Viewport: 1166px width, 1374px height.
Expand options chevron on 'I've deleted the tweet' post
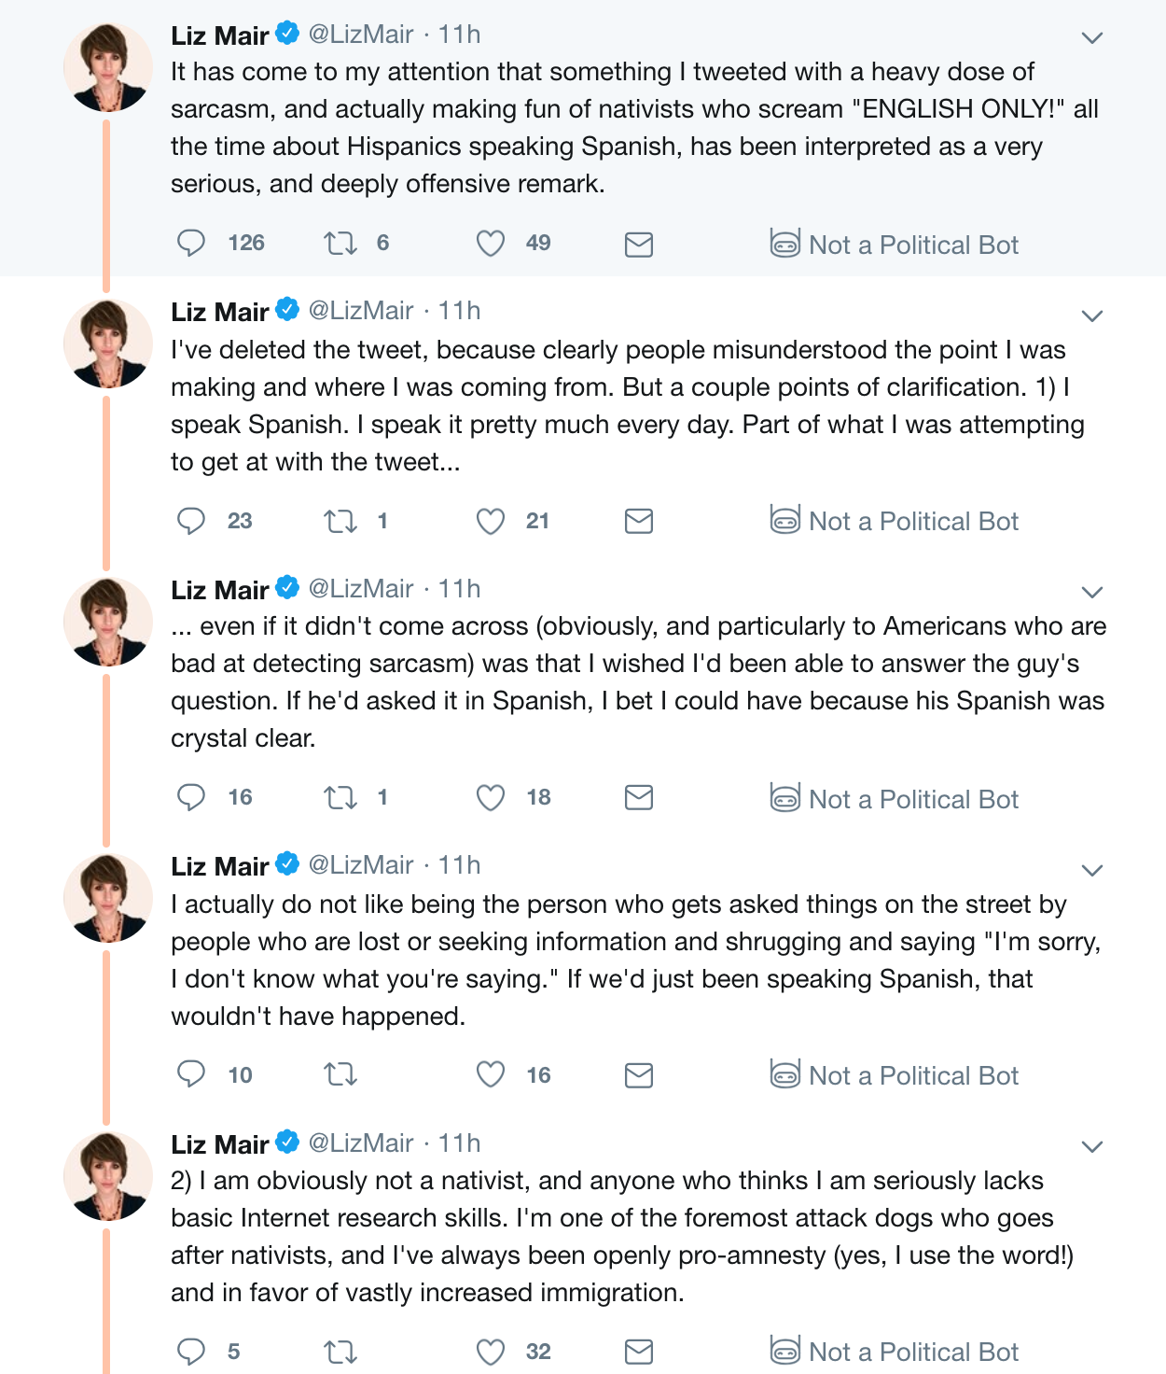pyautogui.click(x=1092, y=315)
